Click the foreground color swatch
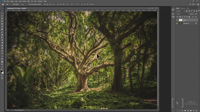Viewport: 200px width, 112px height. click(x=2, y=72)
